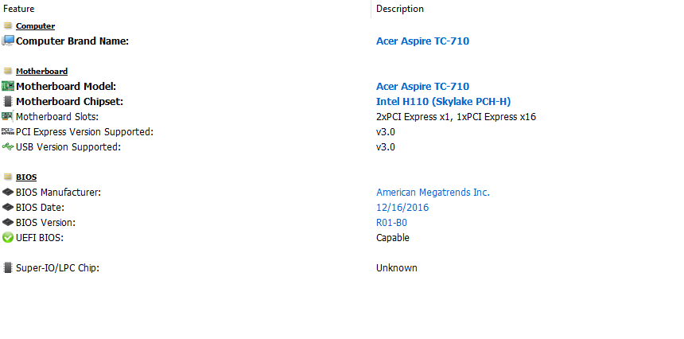This screenshot has width=684, height=339.
Task: Click the green UEFI BIOS checkmark icon
Action: pyautogui.click(x=8, y=237)
